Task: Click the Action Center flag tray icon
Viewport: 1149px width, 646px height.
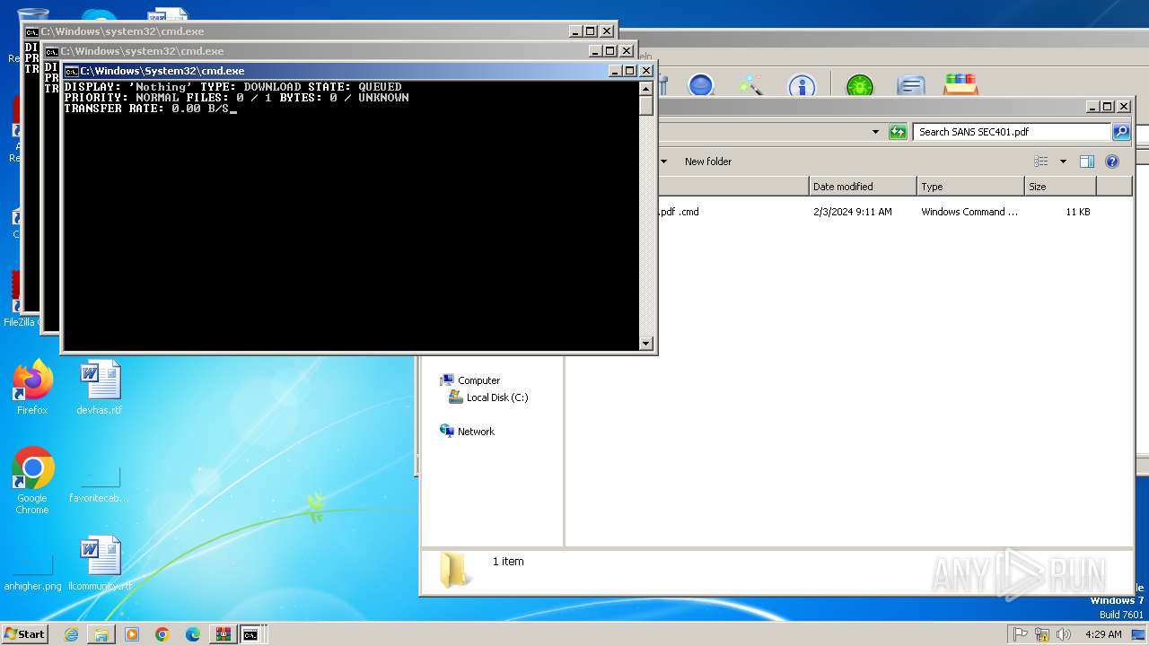Action: tap(1021, 634)
